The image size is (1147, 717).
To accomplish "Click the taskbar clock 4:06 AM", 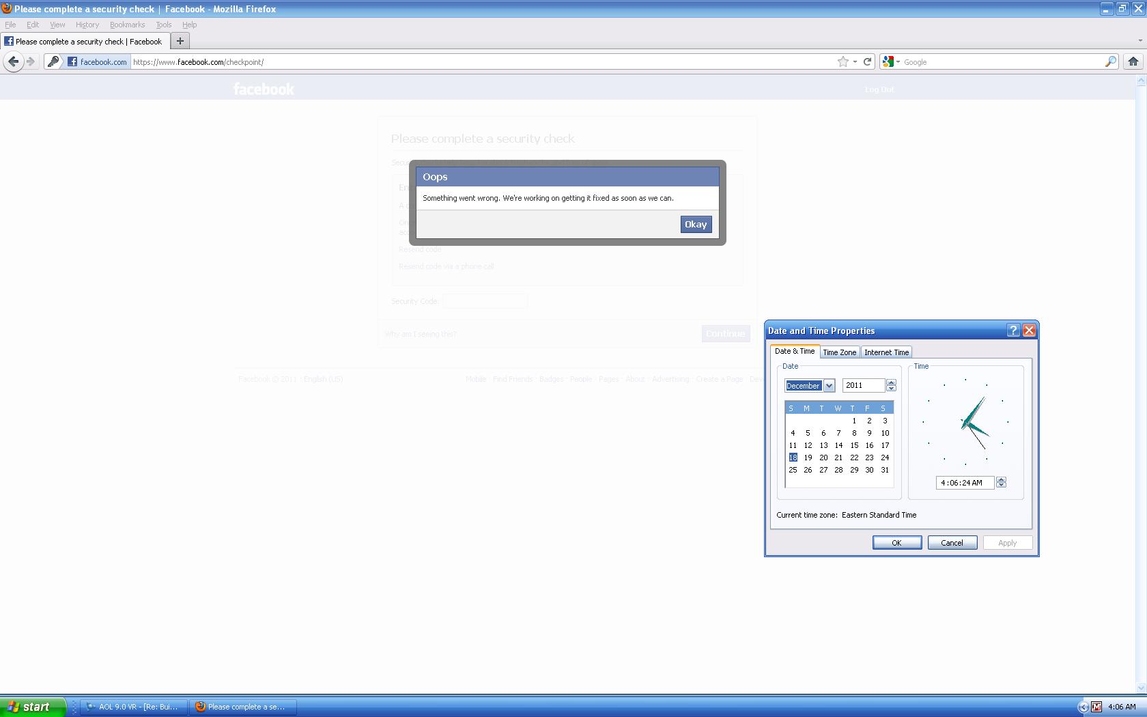I will tap(1122, 707).
